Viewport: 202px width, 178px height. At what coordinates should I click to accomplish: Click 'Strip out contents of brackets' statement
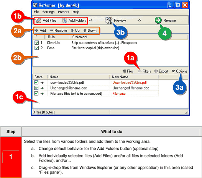pyautogui.click(x=104, y=43)
